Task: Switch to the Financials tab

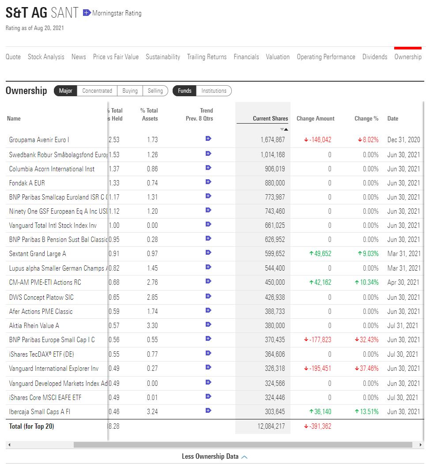Action: tap(246, 57)
